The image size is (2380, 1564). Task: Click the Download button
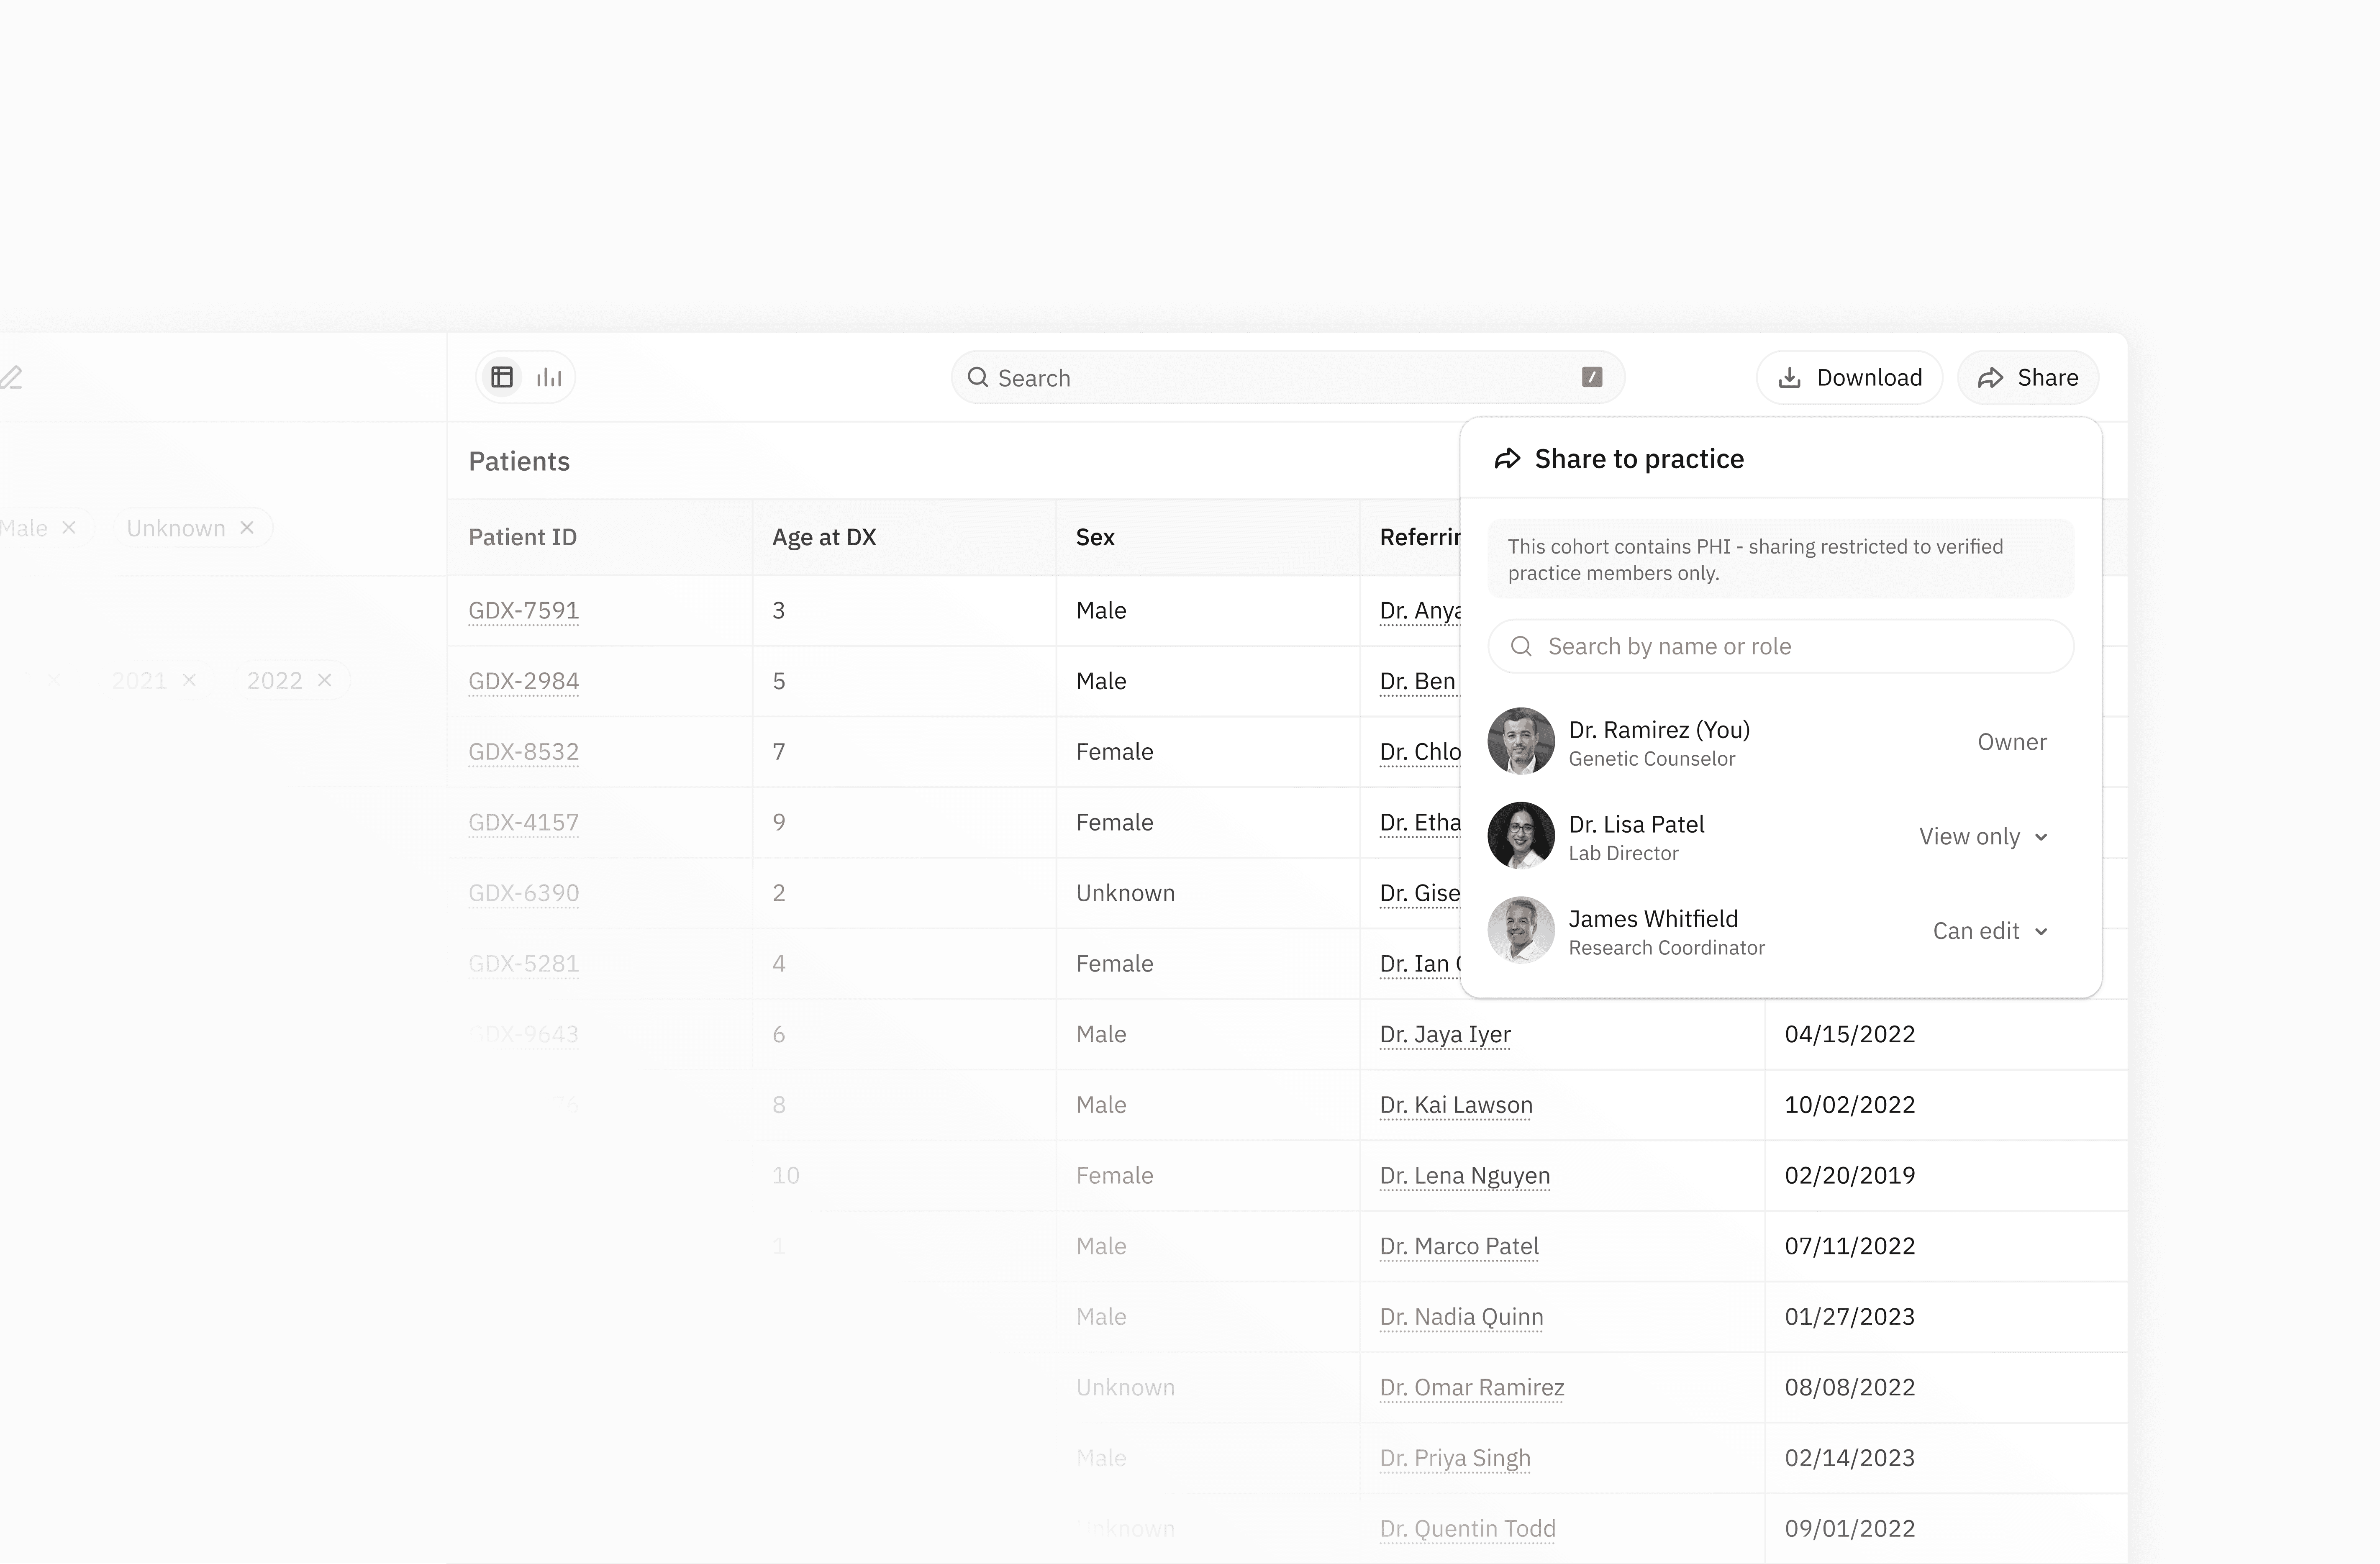[x=1849, y=377]
